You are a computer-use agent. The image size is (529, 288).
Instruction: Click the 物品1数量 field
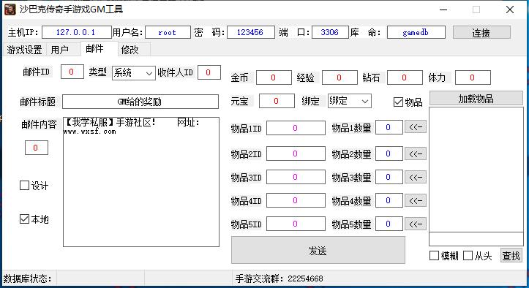(x=389, y=127)
